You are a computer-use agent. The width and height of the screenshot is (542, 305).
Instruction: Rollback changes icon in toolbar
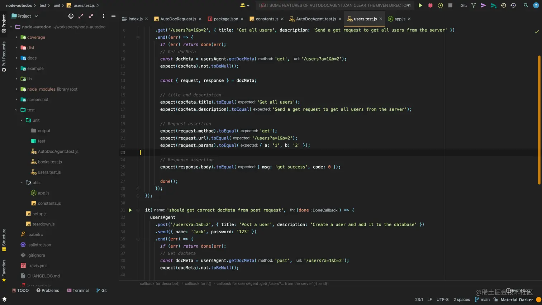tap(513, 5)
